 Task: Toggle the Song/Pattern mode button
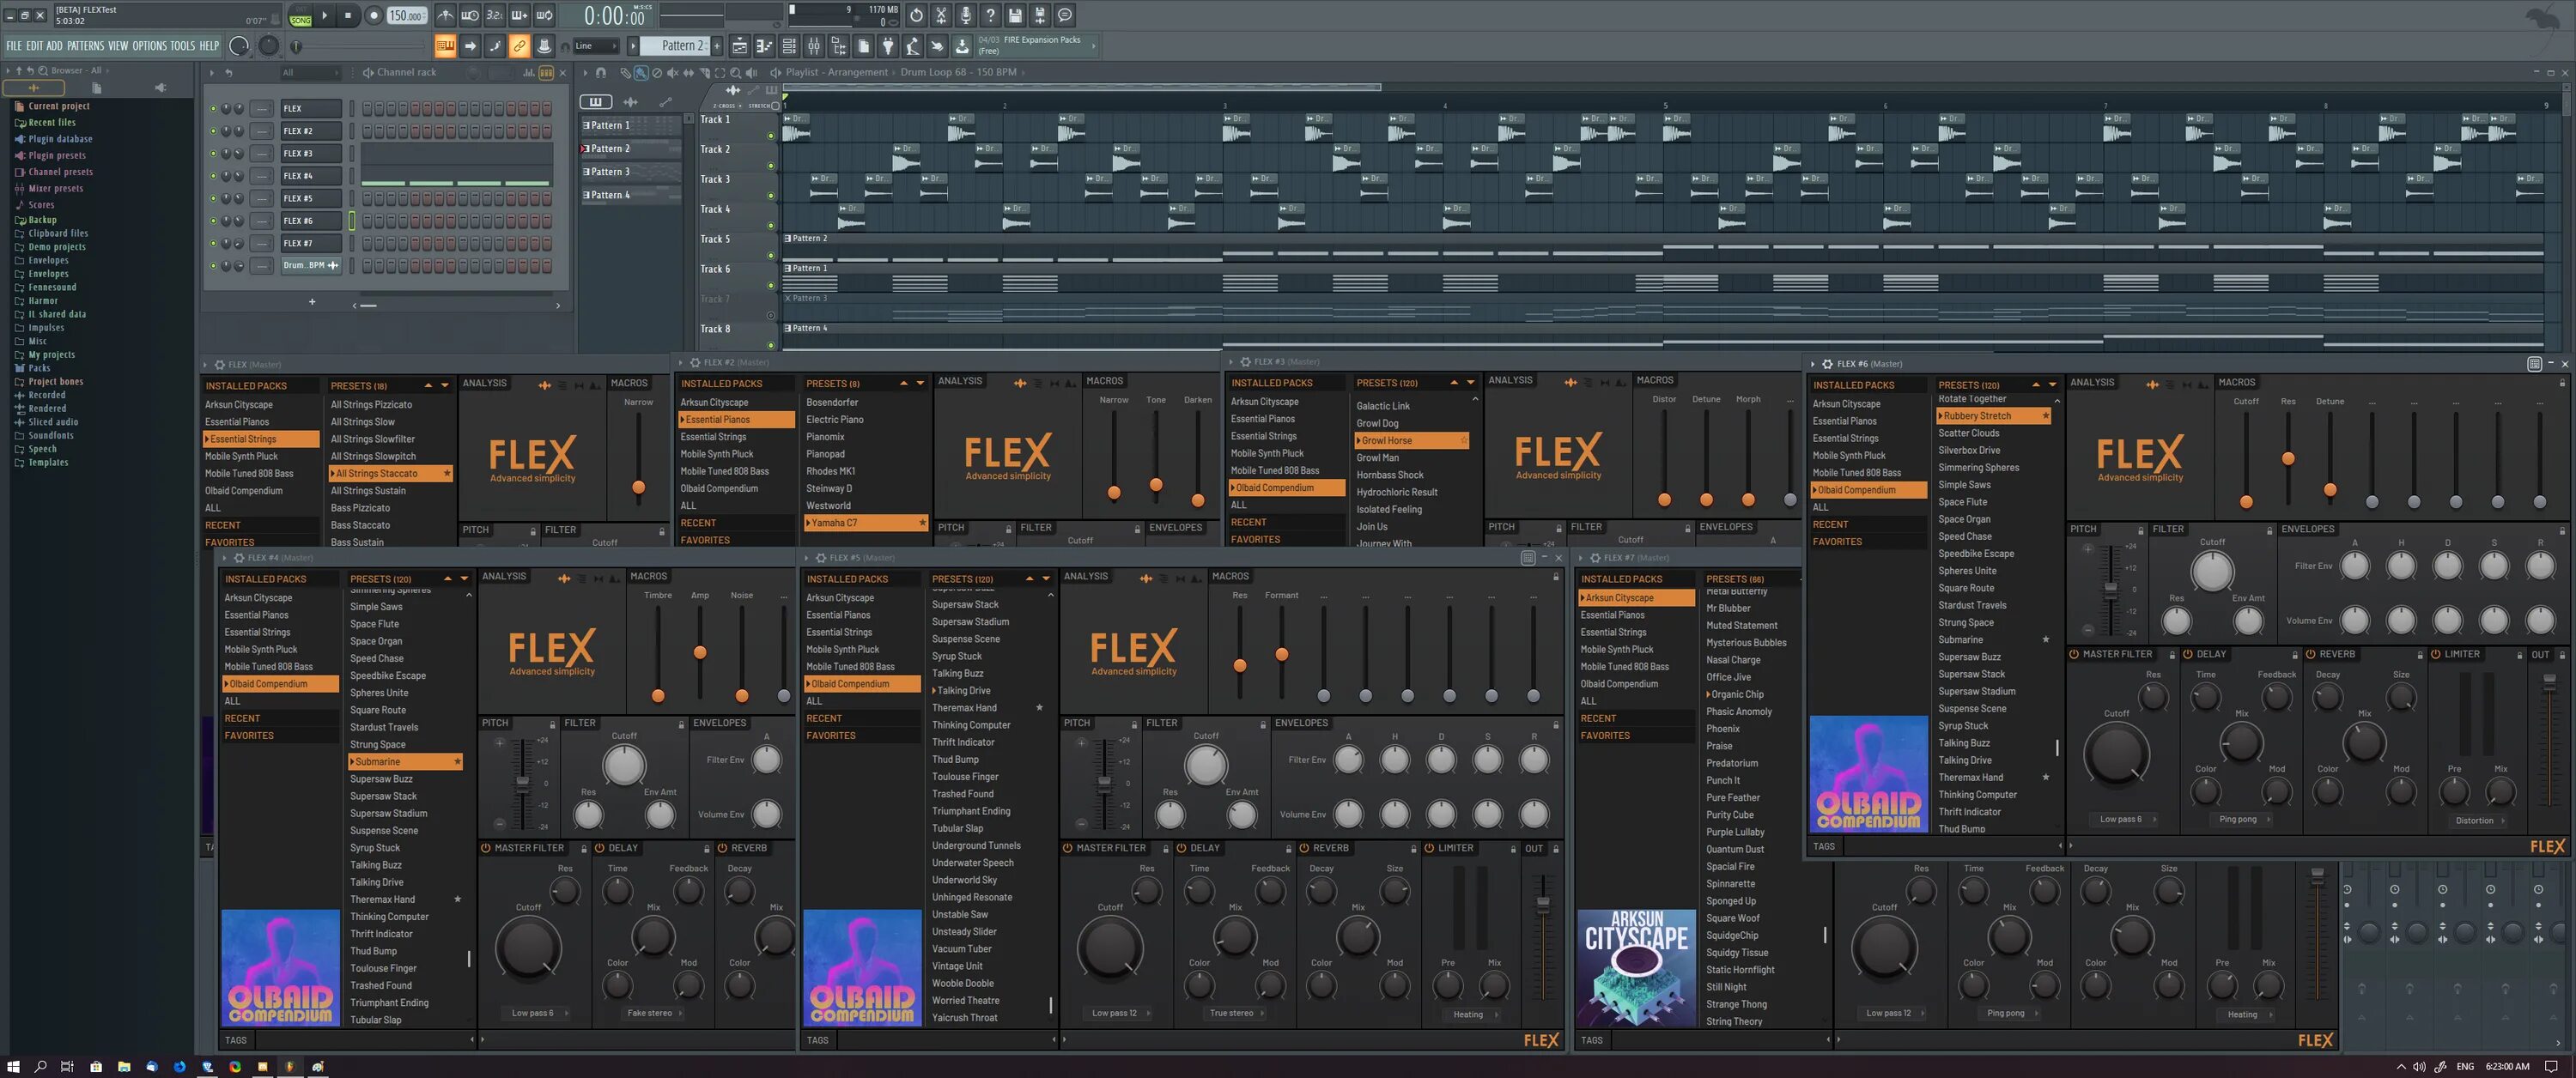tap(300, 15)
